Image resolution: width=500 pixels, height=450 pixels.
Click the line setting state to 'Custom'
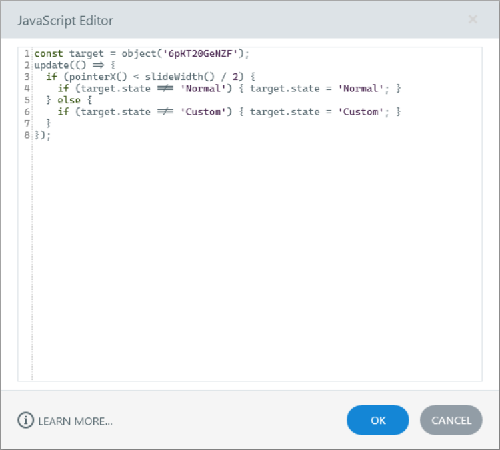pos(229,111)
